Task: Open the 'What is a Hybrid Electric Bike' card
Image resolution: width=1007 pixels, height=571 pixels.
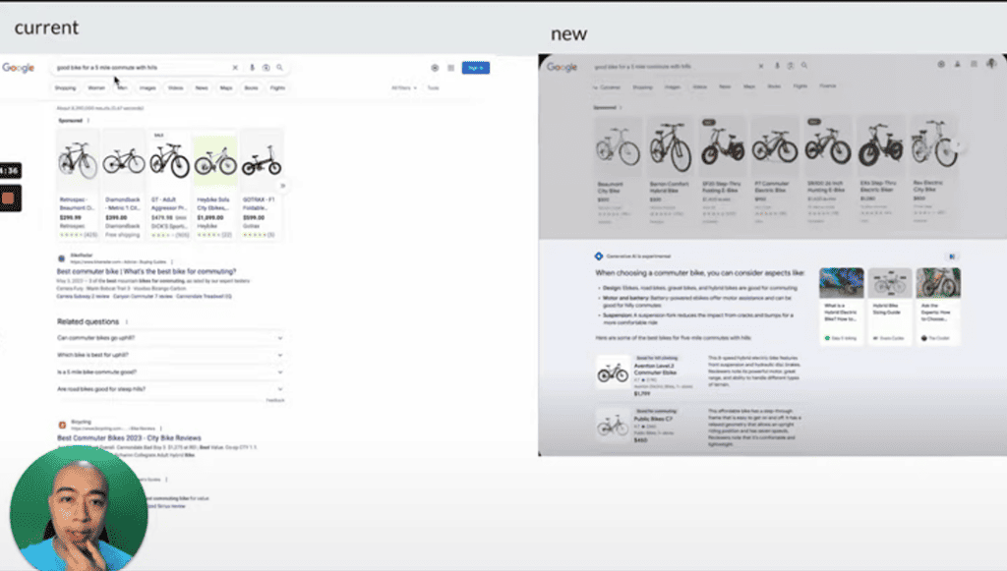Action: tap(842, 307)
